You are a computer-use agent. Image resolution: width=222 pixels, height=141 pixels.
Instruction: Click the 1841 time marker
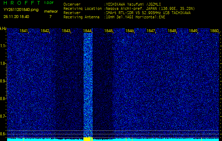pos(24,31)
